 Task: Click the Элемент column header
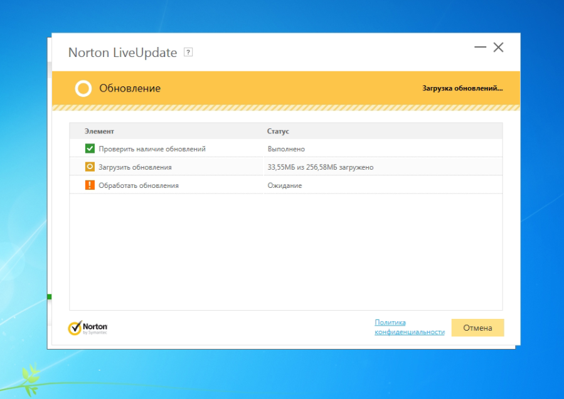(100, 132)
